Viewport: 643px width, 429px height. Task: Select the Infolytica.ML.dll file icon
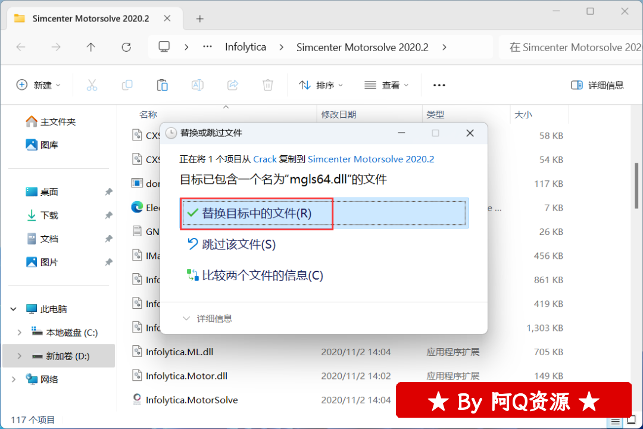137,352
